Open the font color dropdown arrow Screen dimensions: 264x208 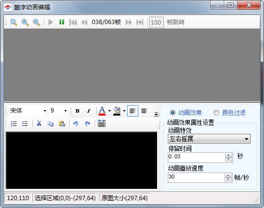point(109,111)
